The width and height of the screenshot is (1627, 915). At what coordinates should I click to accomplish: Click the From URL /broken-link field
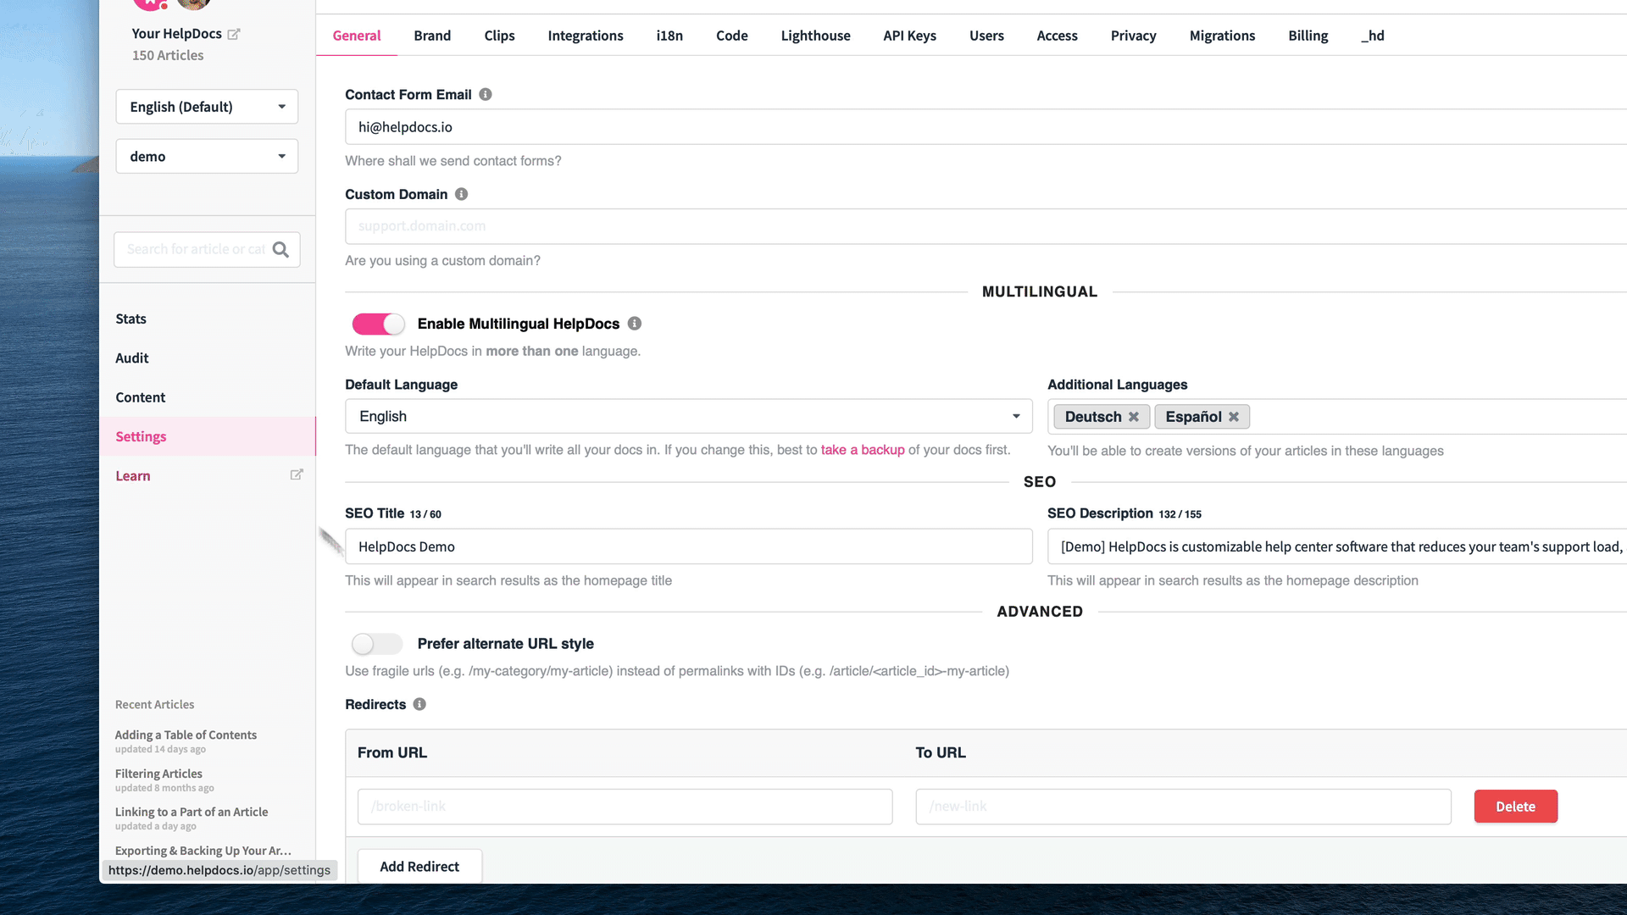point(625,807)
